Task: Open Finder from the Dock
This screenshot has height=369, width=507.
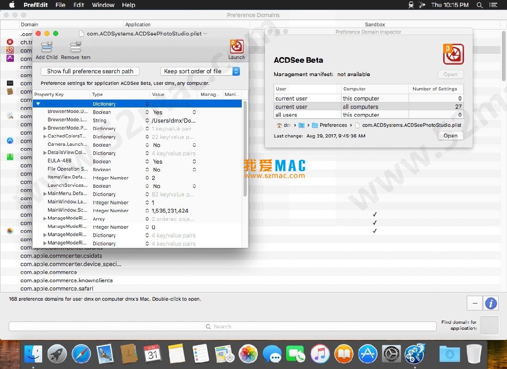Action: (33, 354)
